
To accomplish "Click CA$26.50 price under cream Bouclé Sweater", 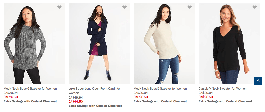I will coord(141,97).
